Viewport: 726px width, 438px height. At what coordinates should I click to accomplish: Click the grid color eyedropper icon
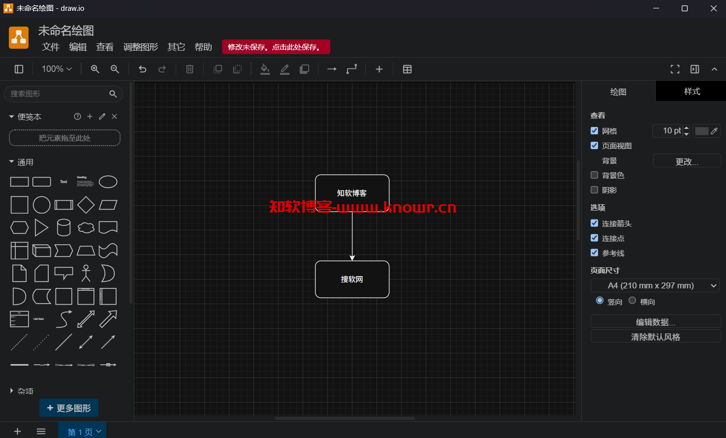pos(714,131)
